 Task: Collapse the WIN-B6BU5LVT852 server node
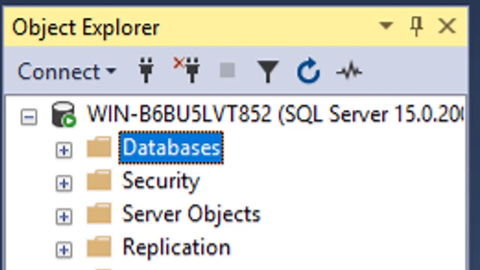coord(29,117)
